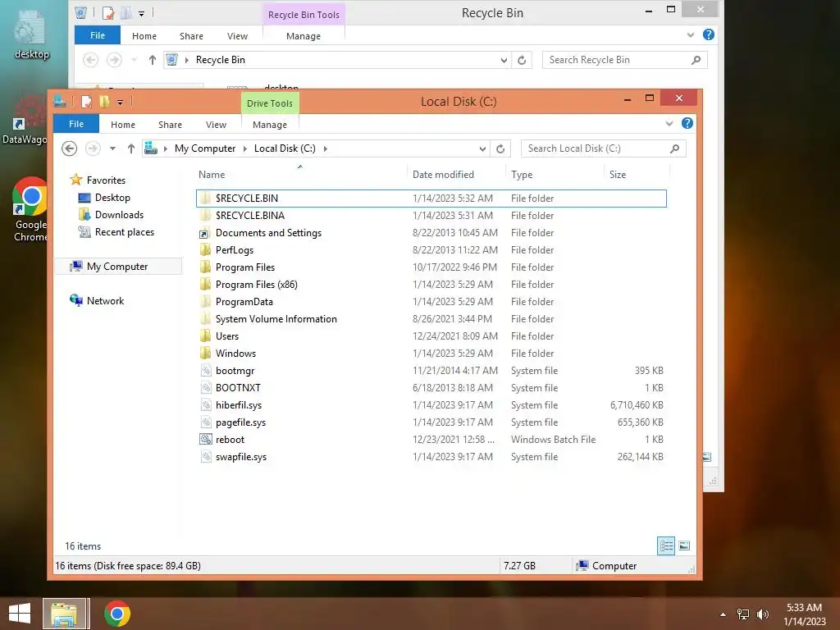Go up one level in Local Disk window
The width and height of the screenshot is (840, 630).
click(x=130, y=148)
